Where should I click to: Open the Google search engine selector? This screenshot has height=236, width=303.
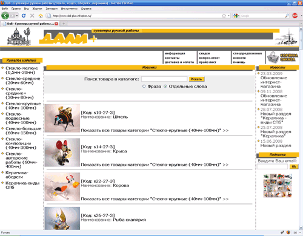(x=236, y=16)
